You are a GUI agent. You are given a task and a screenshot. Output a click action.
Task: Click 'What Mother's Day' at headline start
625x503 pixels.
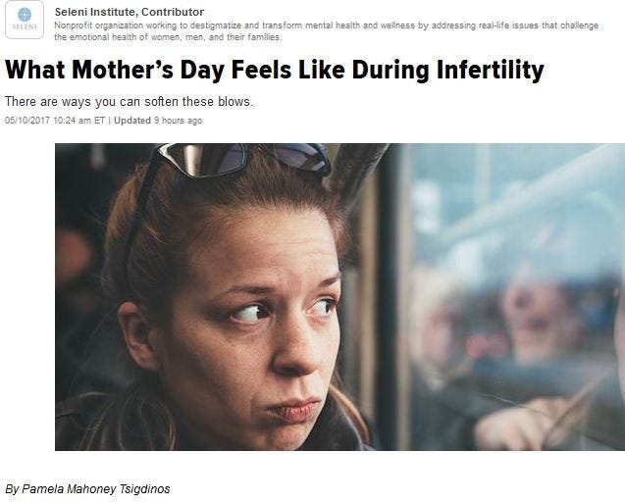point(115,70)
